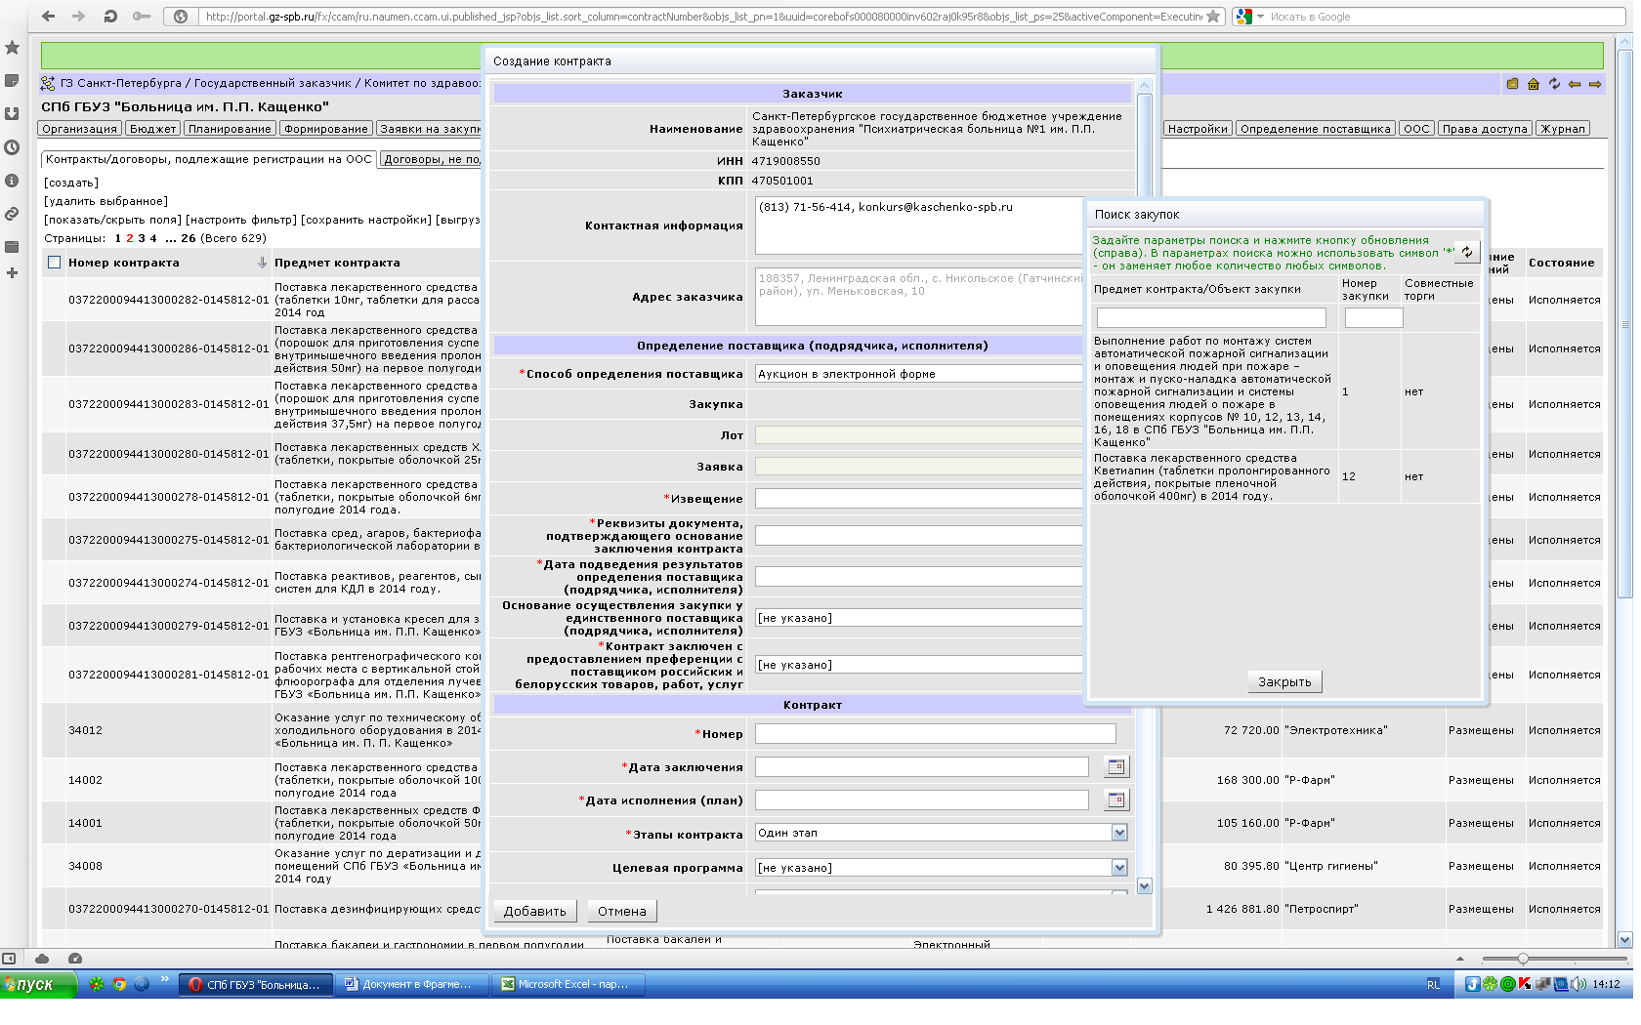The image size is (1641, 1025).
Task: Open the Настройки menu tab
Action: click(x=1198, y=129)
